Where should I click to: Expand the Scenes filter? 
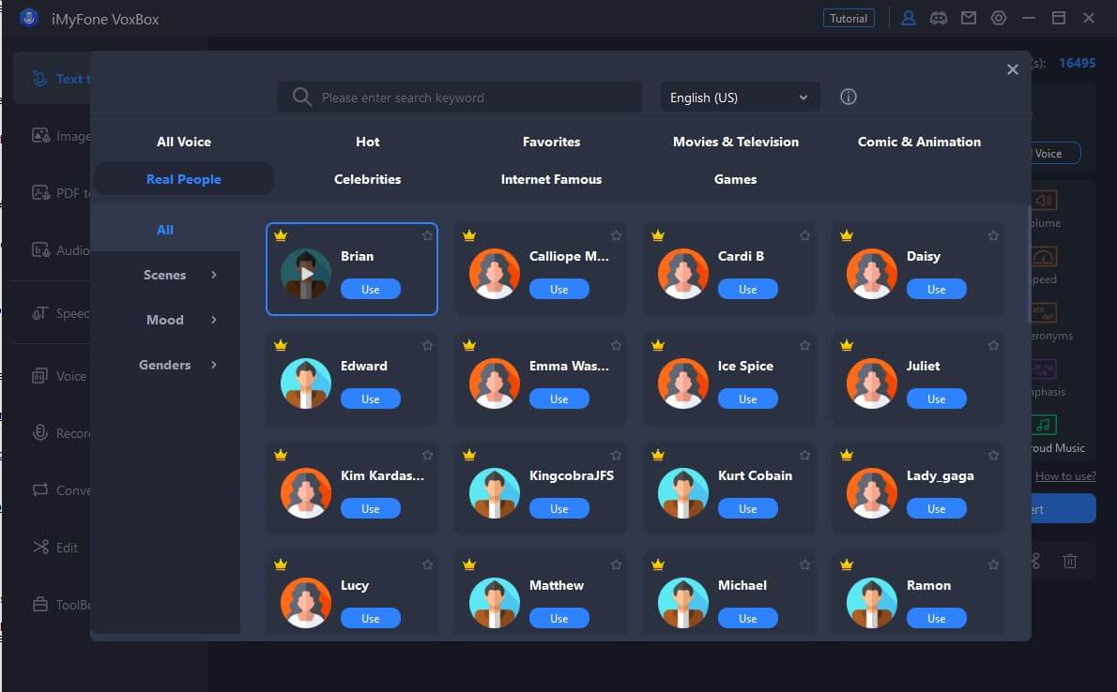165,275
